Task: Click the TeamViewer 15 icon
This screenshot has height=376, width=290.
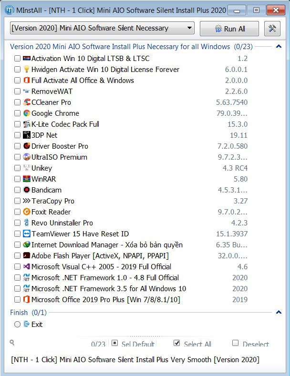Action: pyautogui.click(x=26, y=234)
